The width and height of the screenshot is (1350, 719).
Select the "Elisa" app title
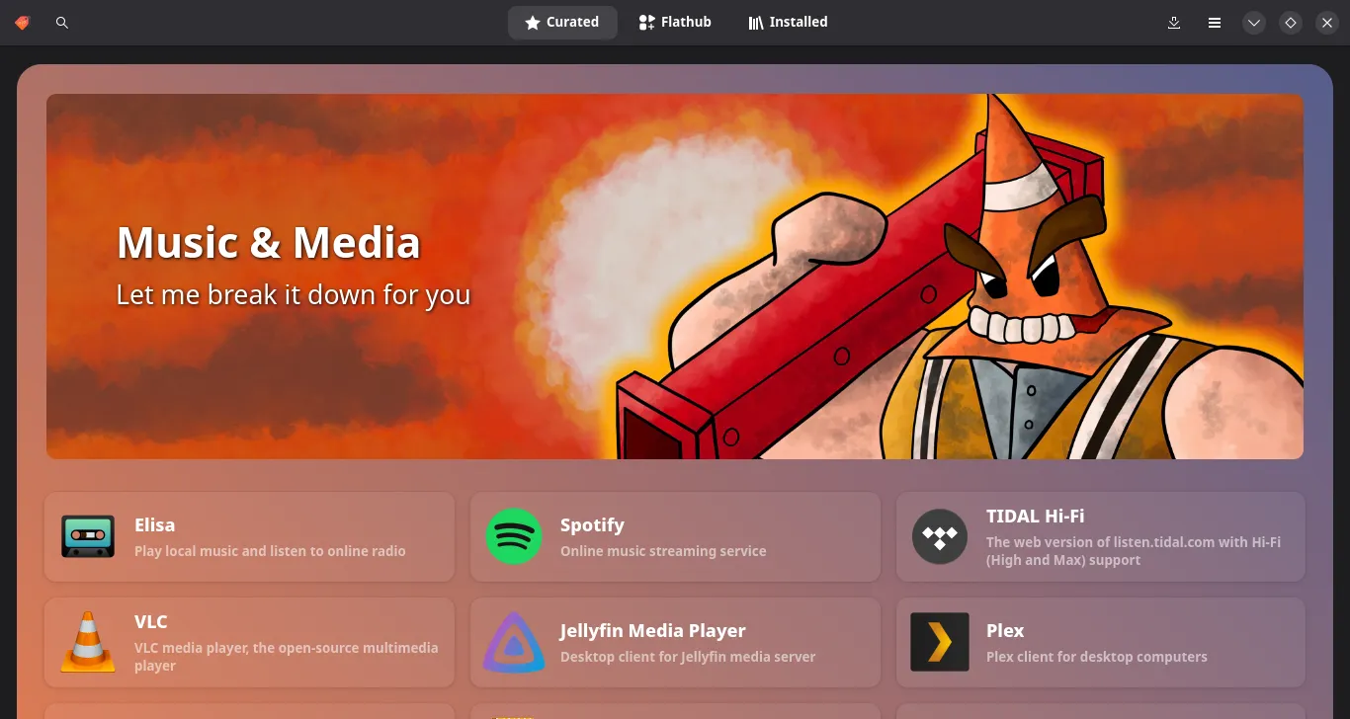(x=154, y=525)
